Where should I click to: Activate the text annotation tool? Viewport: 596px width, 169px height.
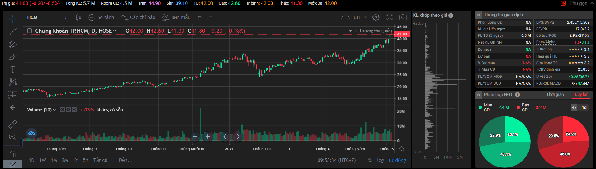tap(12, 69)
